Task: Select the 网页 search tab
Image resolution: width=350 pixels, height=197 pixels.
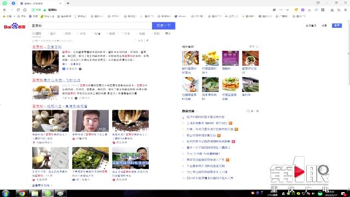Action: tap(37, 33)
